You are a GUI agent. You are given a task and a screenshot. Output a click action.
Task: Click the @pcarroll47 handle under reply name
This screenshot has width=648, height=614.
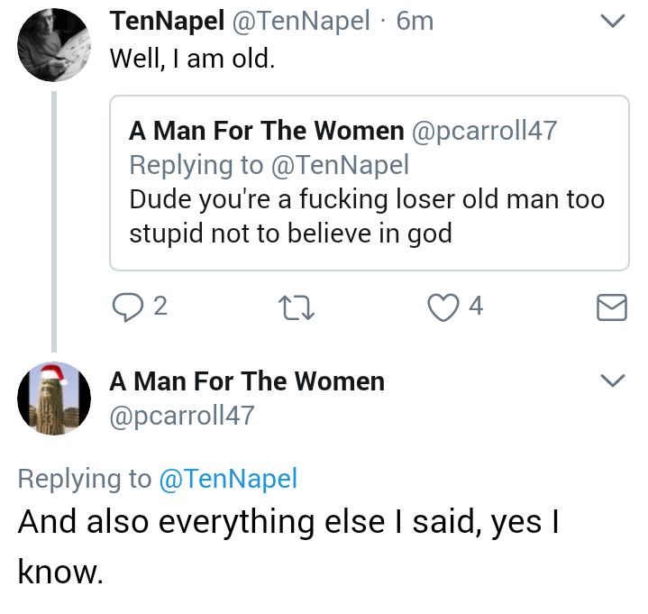(182, 416)
